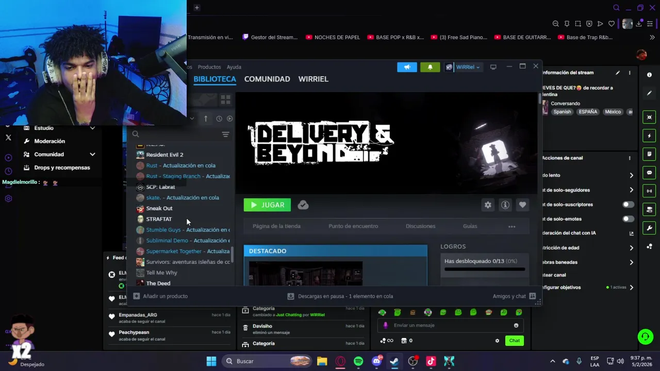The image size is (660, 371).
Task: Open Discord from the taskbar
Action: click(x=377, y=361)
